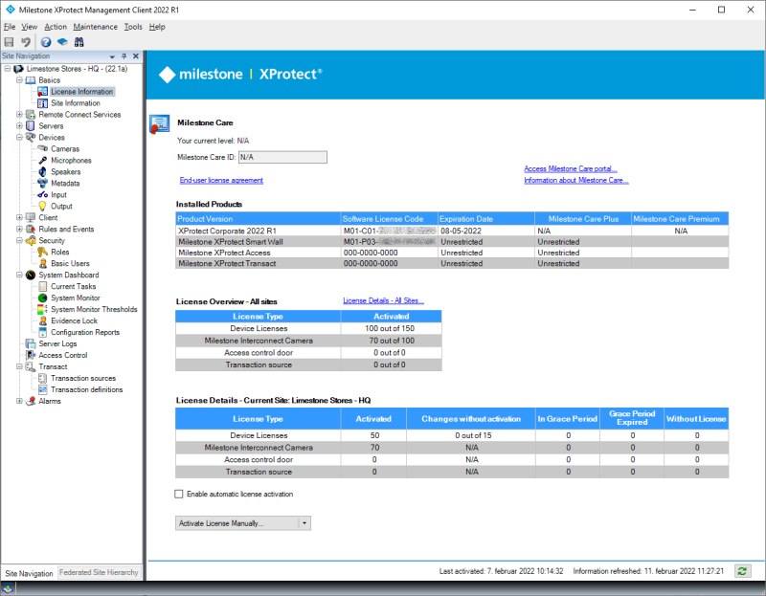Image resolution: width=766 pixels, height=596 pixels.
Task: Click the Microphones node icon
Action: coord(42,160)
